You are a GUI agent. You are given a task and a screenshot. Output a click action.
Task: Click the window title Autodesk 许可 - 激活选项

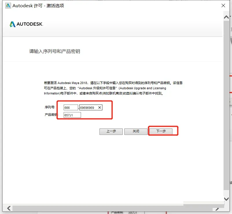(x=38, y=5)
